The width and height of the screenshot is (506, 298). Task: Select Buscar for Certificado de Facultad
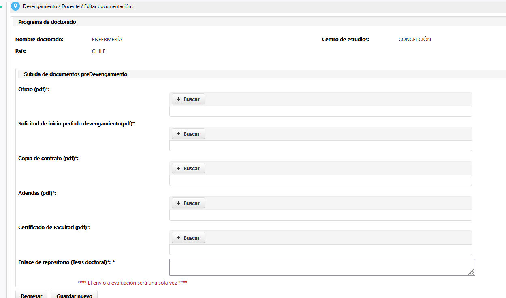point(188,238)
